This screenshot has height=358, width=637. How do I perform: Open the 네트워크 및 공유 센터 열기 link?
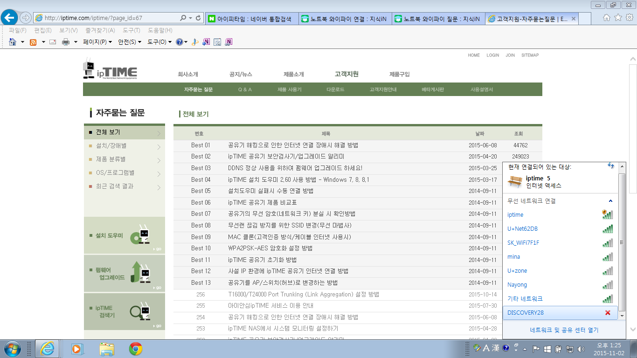564,330
